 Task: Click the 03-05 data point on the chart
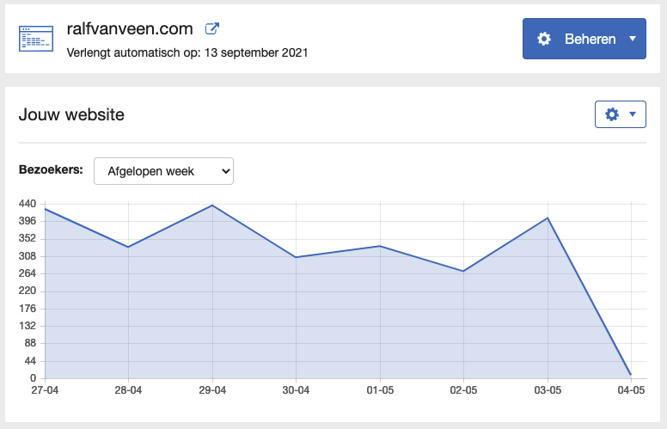coord(548,218)
